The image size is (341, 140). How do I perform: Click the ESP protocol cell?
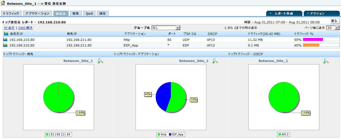185,45
